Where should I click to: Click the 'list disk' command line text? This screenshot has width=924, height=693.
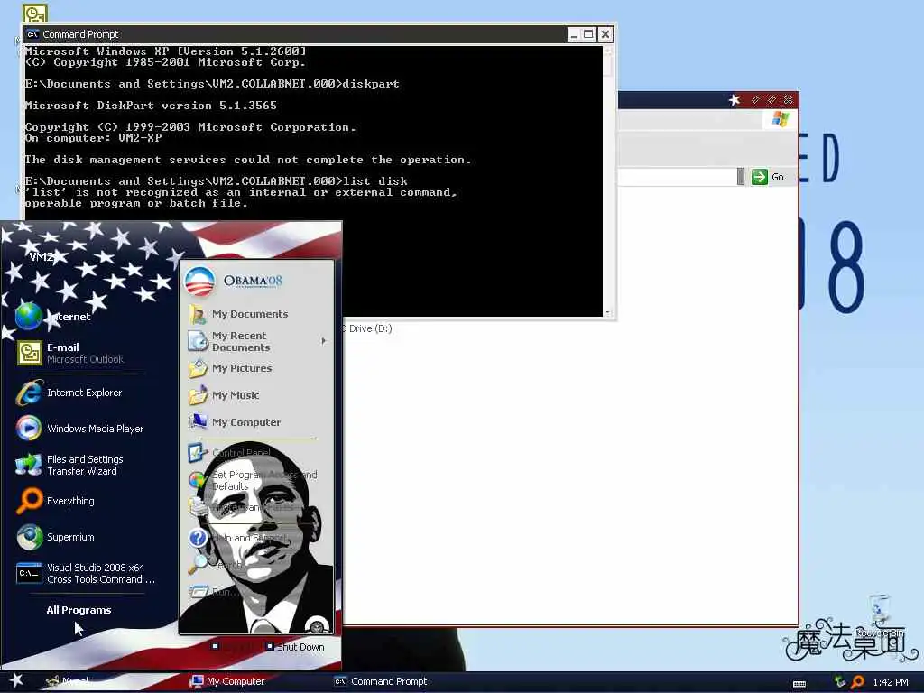point(375,180)
